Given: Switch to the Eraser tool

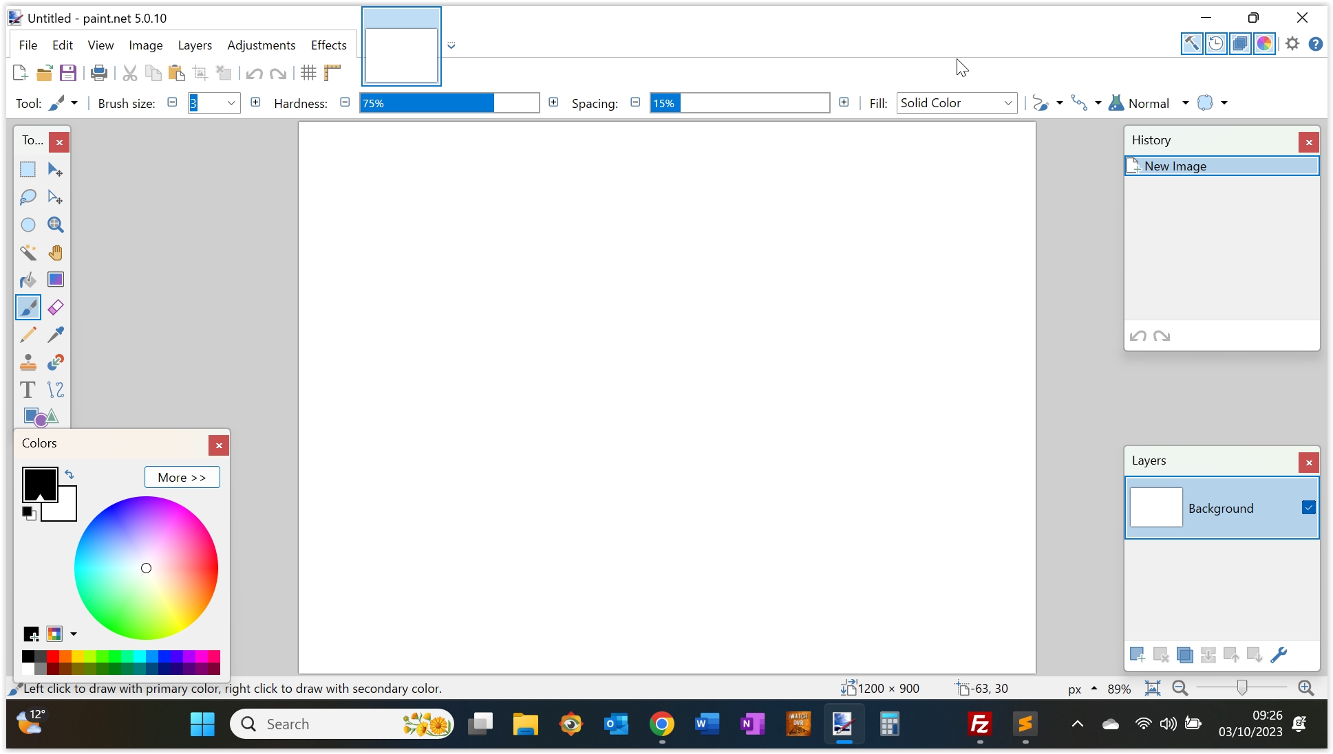Looking at the screenshot, I should click(55, 307).
